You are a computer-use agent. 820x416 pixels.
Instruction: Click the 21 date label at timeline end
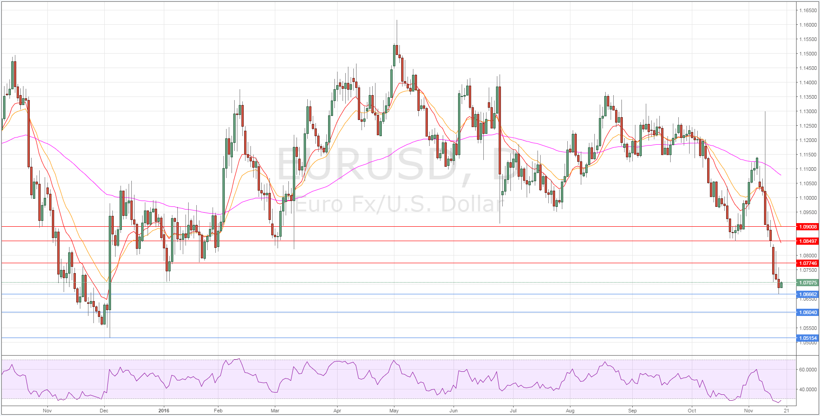coord(786,411)
